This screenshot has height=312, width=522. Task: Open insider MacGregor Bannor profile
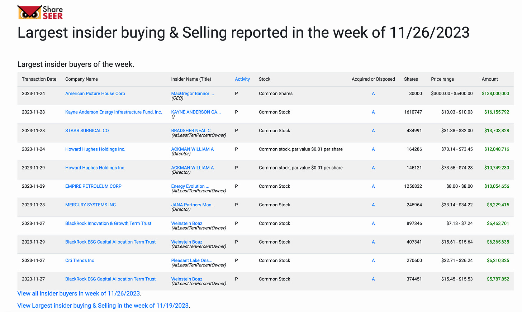coord(193,93)
